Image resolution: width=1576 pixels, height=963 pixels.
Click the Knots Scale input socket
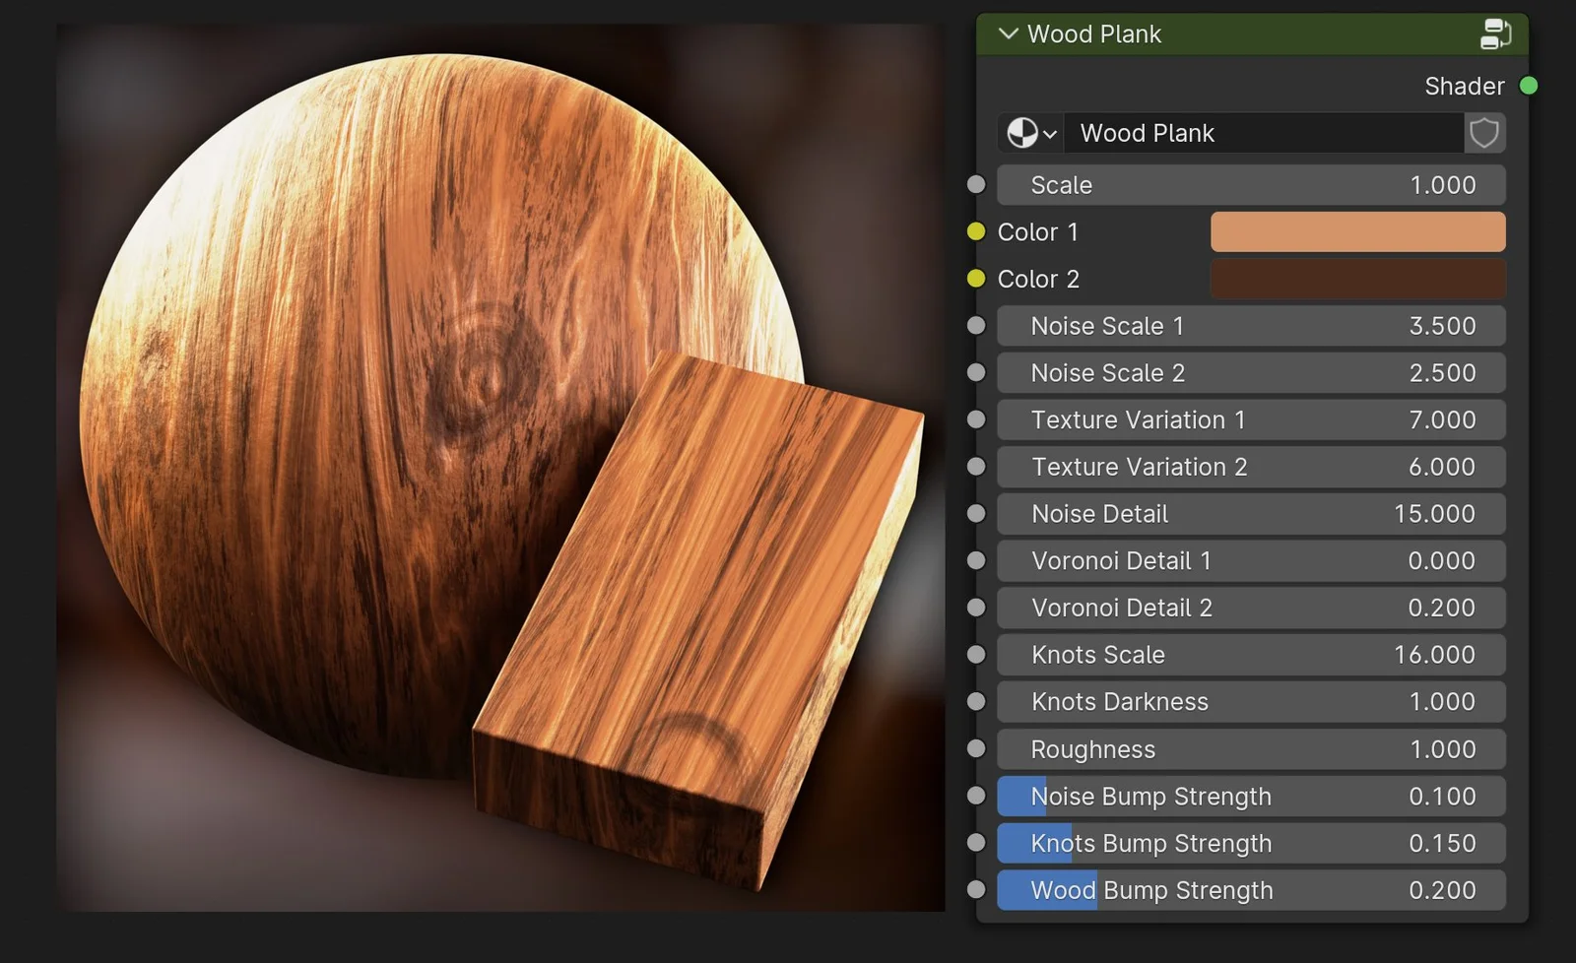click(x=976, y=655)
